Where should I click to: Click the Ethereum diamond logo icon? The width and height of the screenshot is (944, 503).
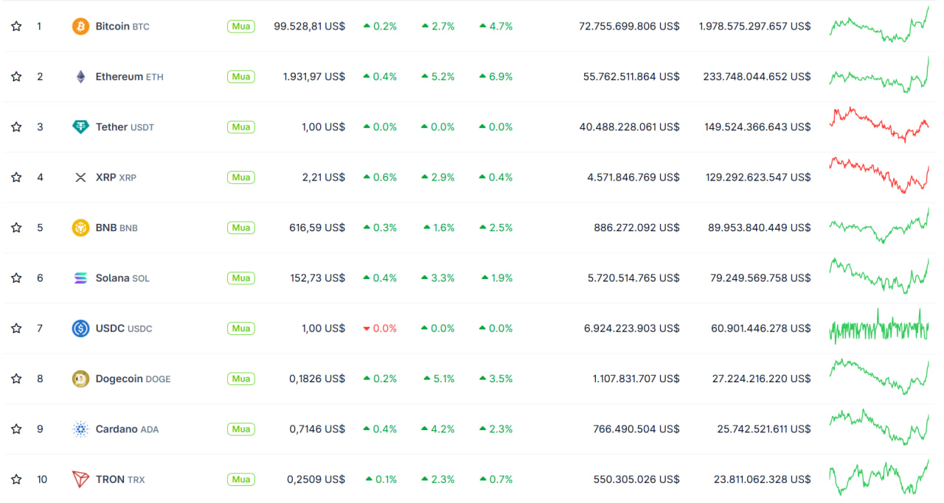point(80,77)
